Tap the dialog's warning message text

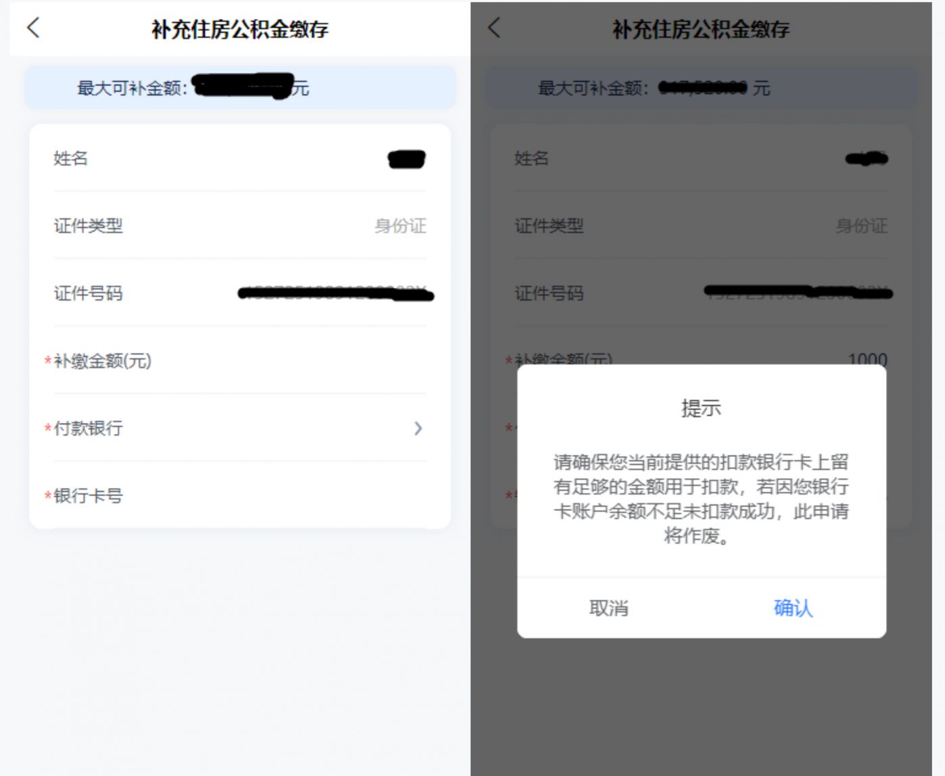701,499
